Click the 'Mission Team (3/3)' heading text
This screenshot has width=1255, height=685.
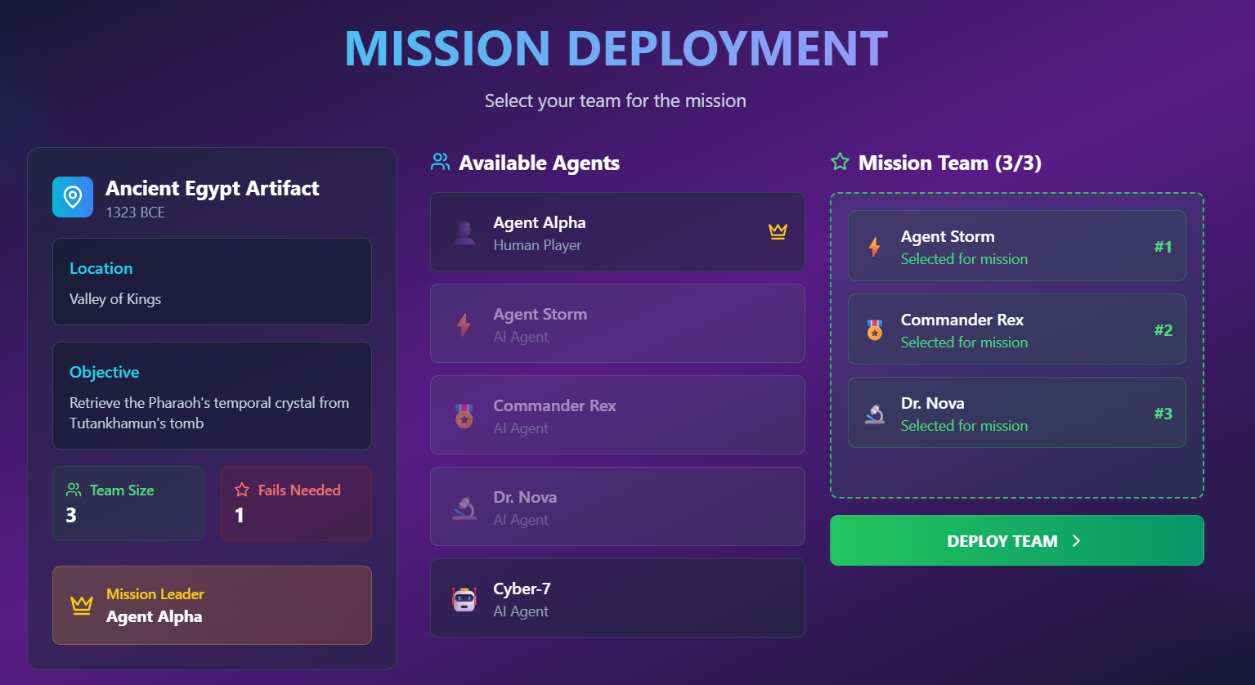pyautogui.click(x=950, y=163)
